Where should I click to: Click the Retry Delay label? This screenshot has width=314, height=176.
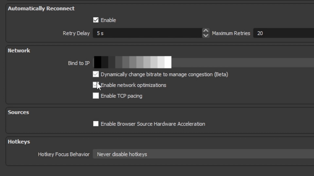coord(76,33)
